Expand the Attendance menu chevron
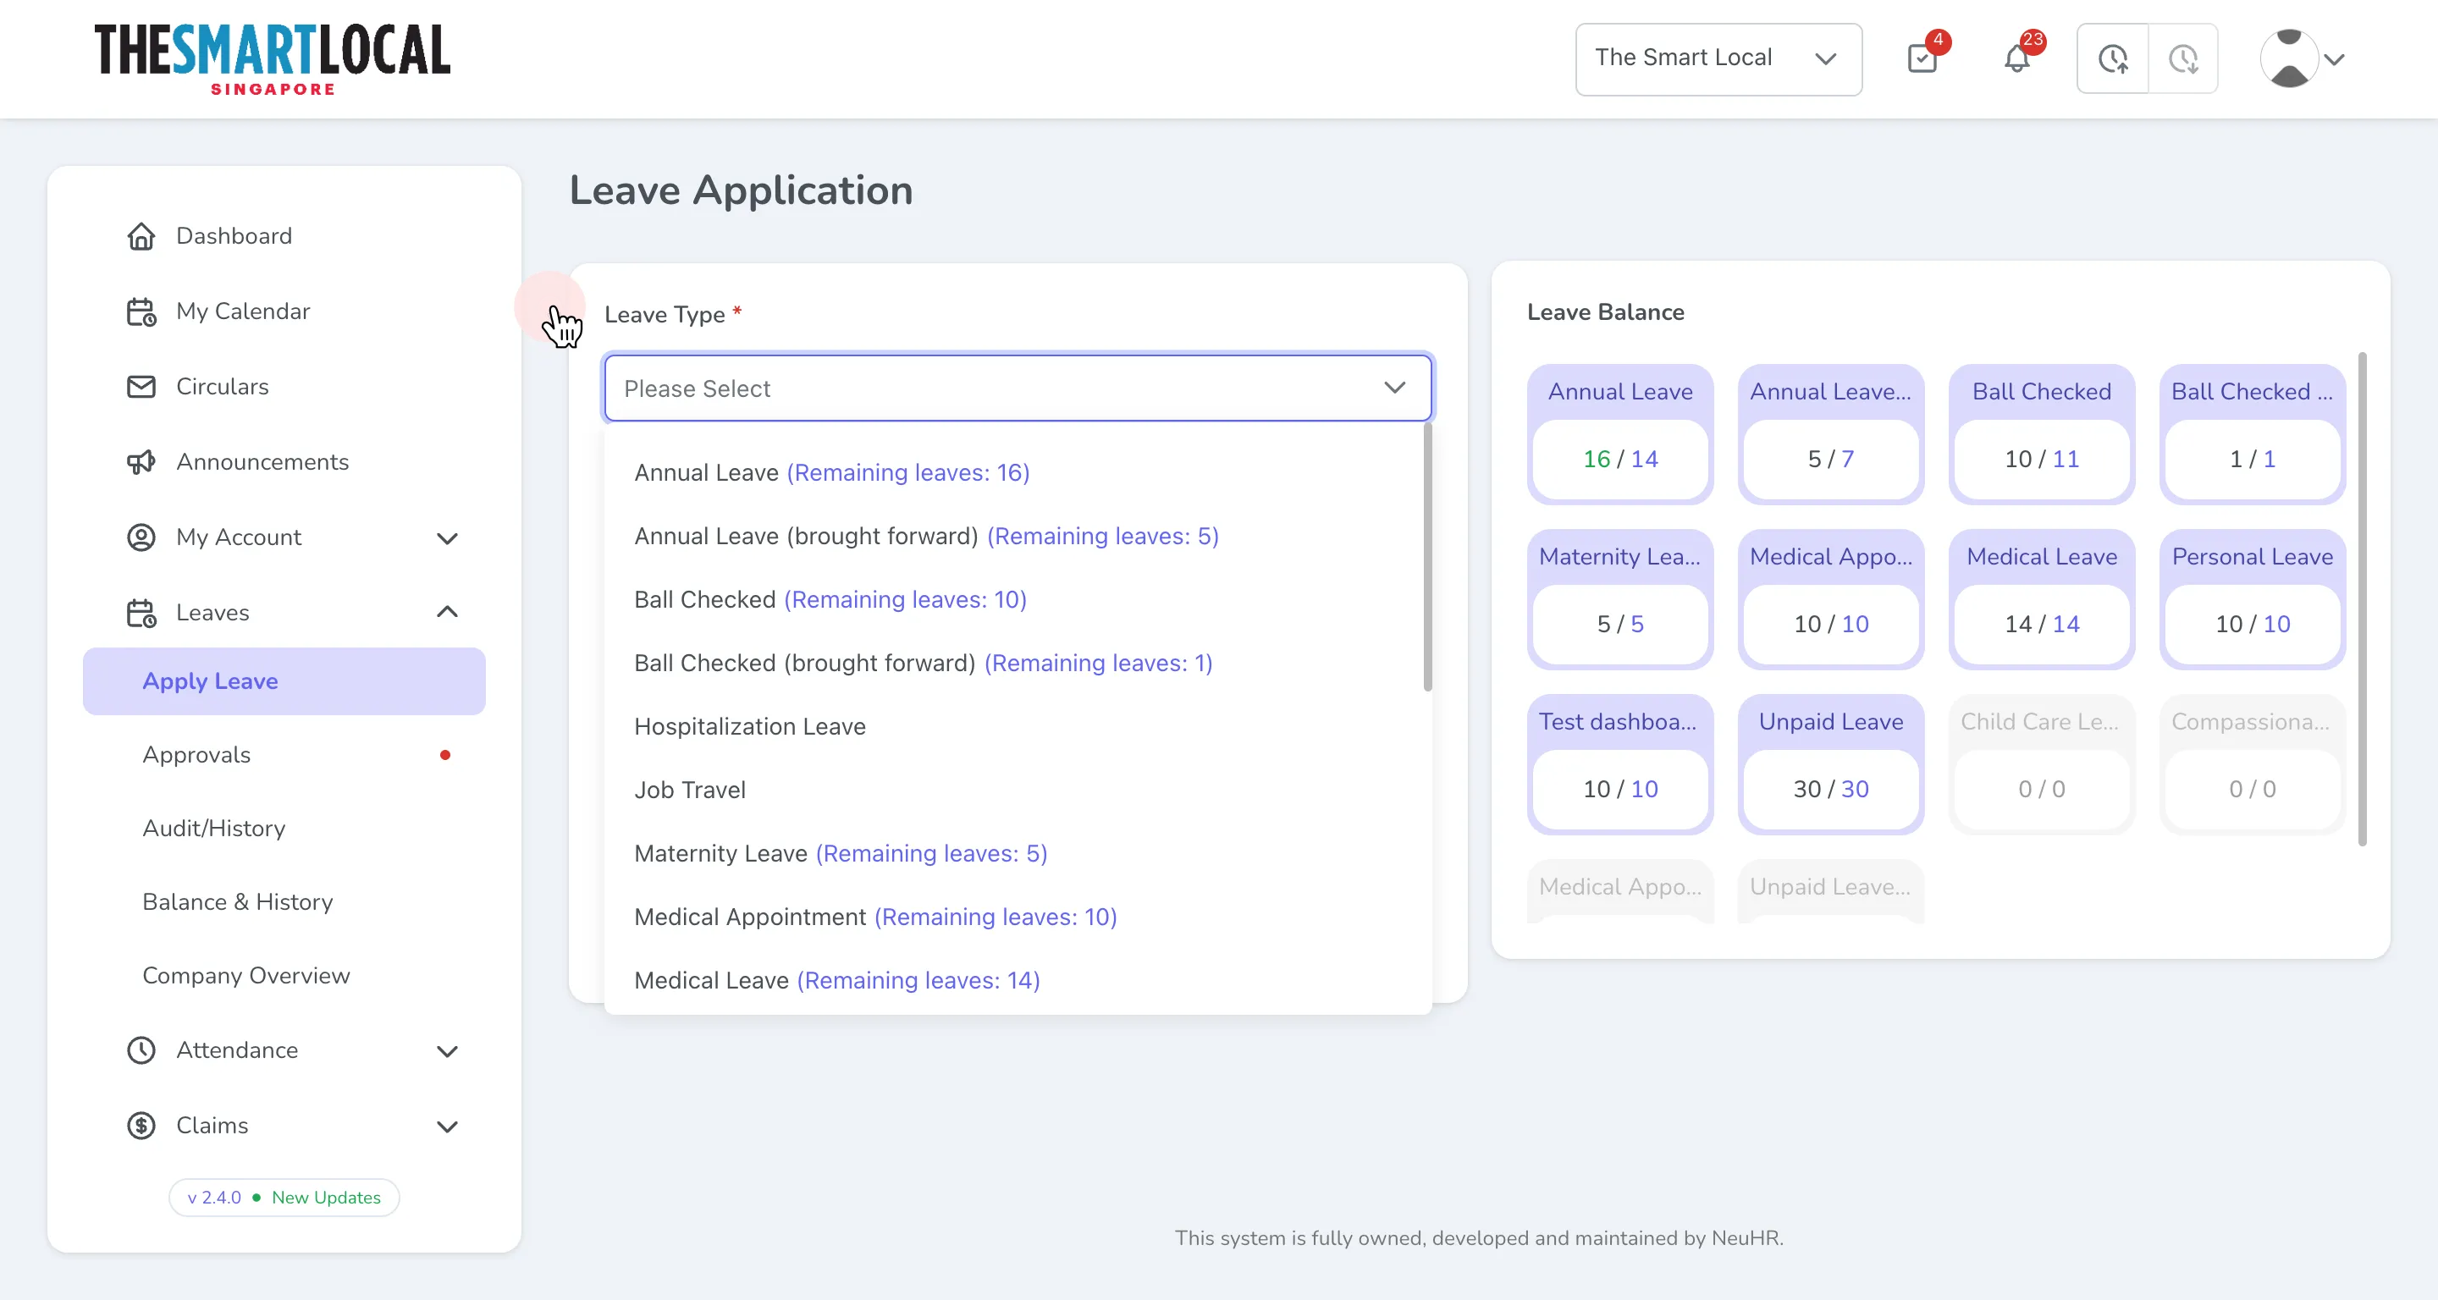The image size is (2438, 1300). coord(447,1051)
